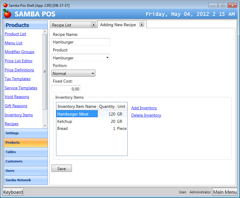Image resolution: width=240 pixels, height=198 pixels.
Task: Open Modifier Groups
Action: click(19, 52)
